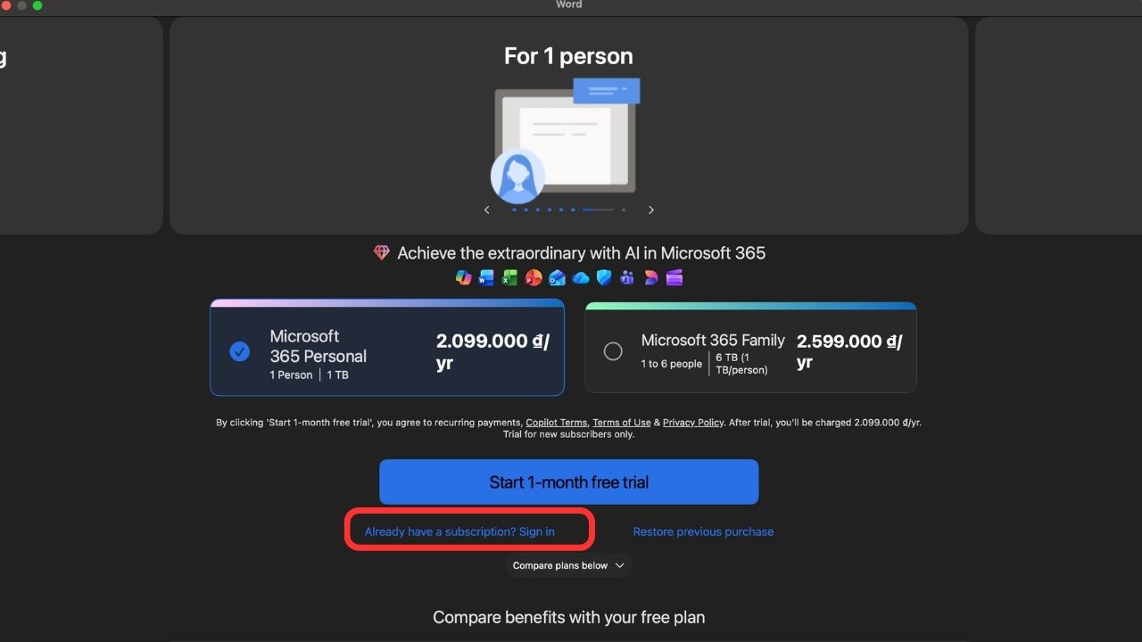The height and width of the screenshot is (642, 1142).
Task: Click the Clipchamp app icon
Action: (x=674, y=277)
